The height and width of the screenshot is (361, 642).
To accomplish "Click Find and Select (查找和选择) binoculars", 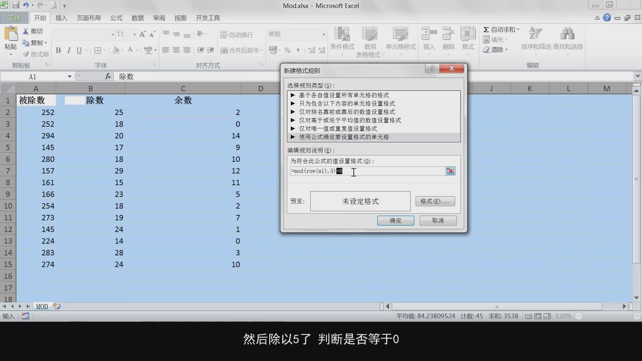I will click(x=567, y=34).
